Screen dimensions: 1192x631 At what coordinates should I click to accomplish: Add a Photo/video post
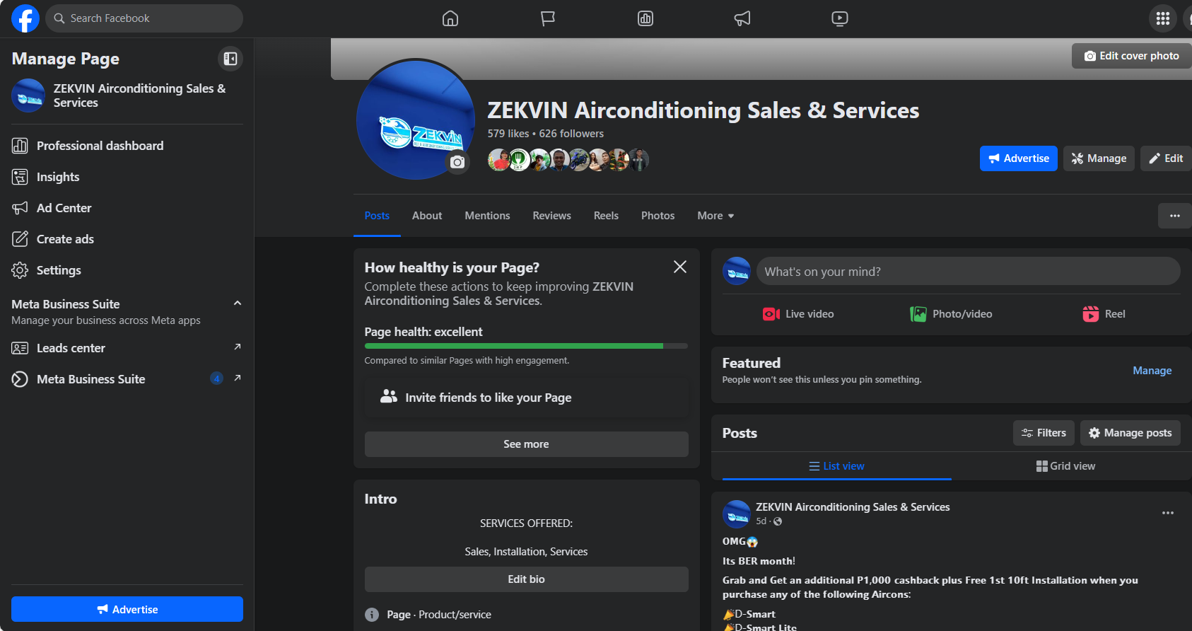coord(951,314)
